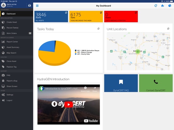Click Logout in the sidebar
Image resolution: width=174 pixels, height=130 pixels.
16,100
